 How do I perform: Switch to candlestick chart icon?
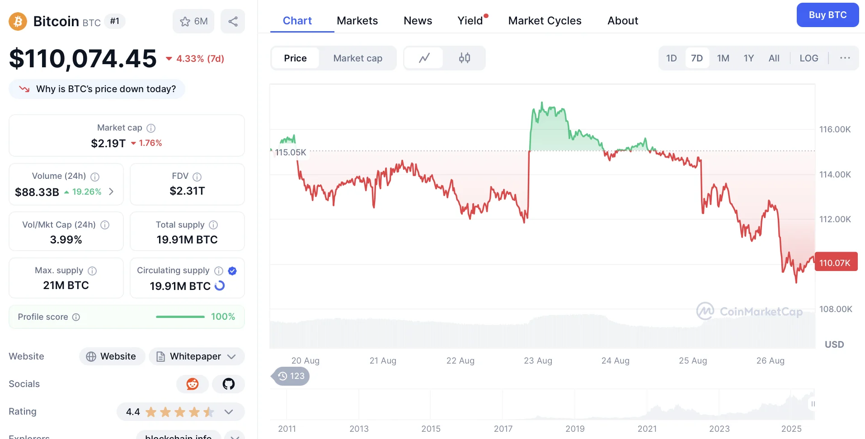(x=465, y=58)
